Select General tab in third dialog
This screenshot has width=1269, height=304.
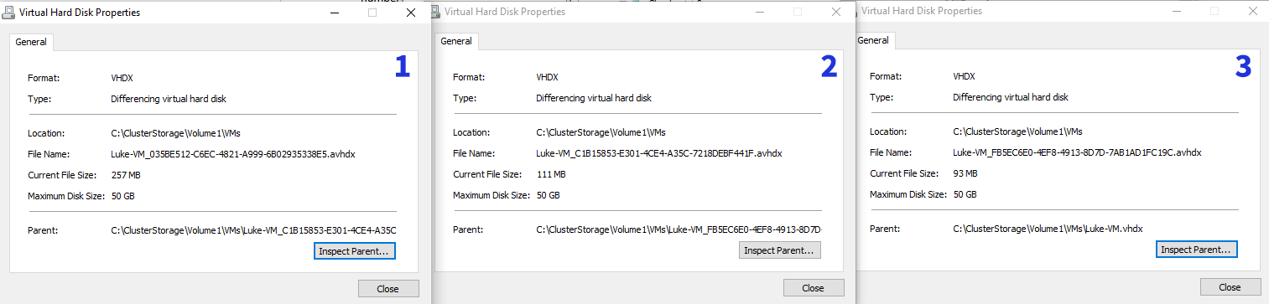point(873,40)
